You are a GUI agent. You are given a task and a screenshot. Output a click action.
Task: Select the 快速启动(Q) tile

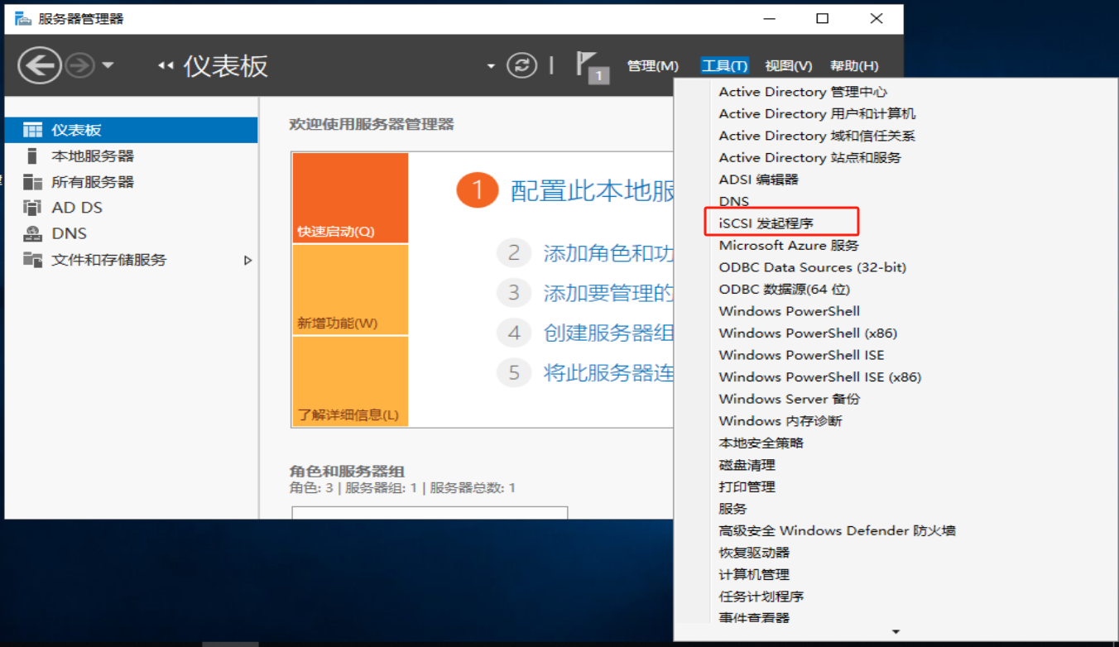coord(350,198)
